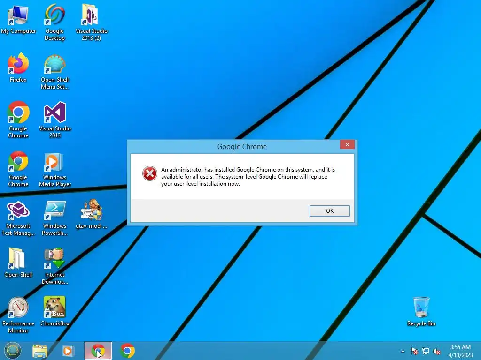Open the clock showing 3:55 AM
The image size is (481, 360).
tap(460, 351)
